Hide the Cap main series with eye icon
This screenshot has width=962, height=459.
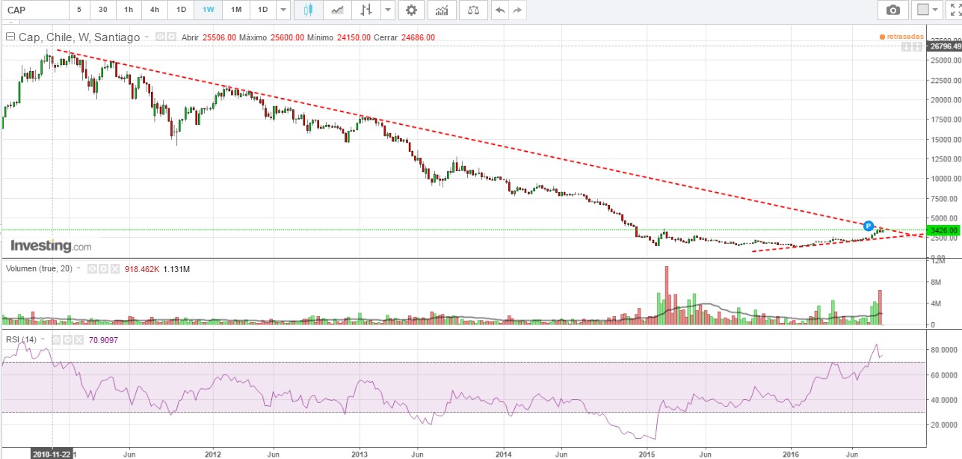[160, 37]
